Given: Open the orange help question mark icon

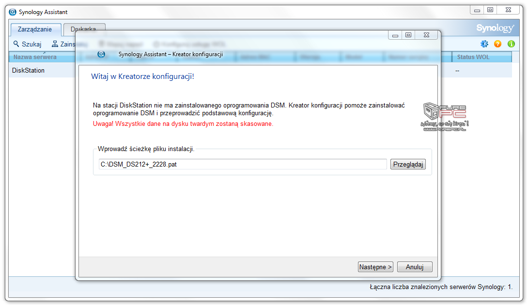Looking at the screenshot, I should pos(497,44).
